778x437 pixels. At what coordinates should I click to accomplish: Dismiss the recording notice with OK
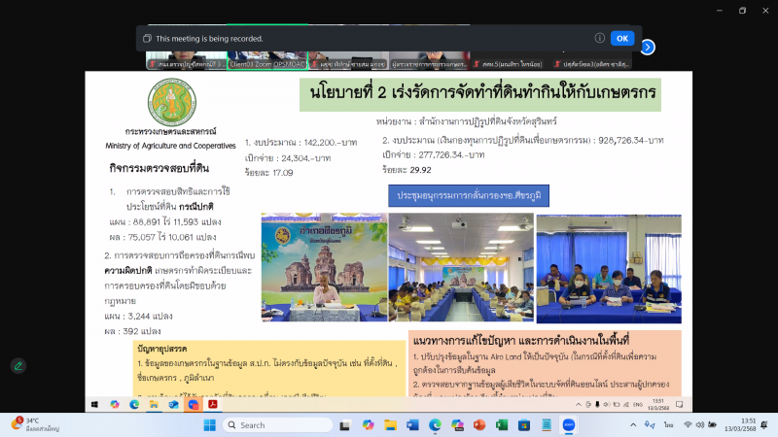tap(622, 38)
